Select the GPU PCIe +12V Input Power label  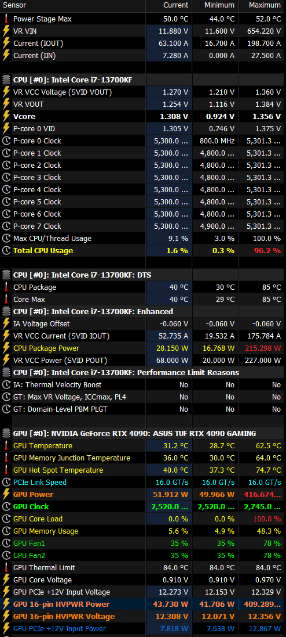coord(60,628)
